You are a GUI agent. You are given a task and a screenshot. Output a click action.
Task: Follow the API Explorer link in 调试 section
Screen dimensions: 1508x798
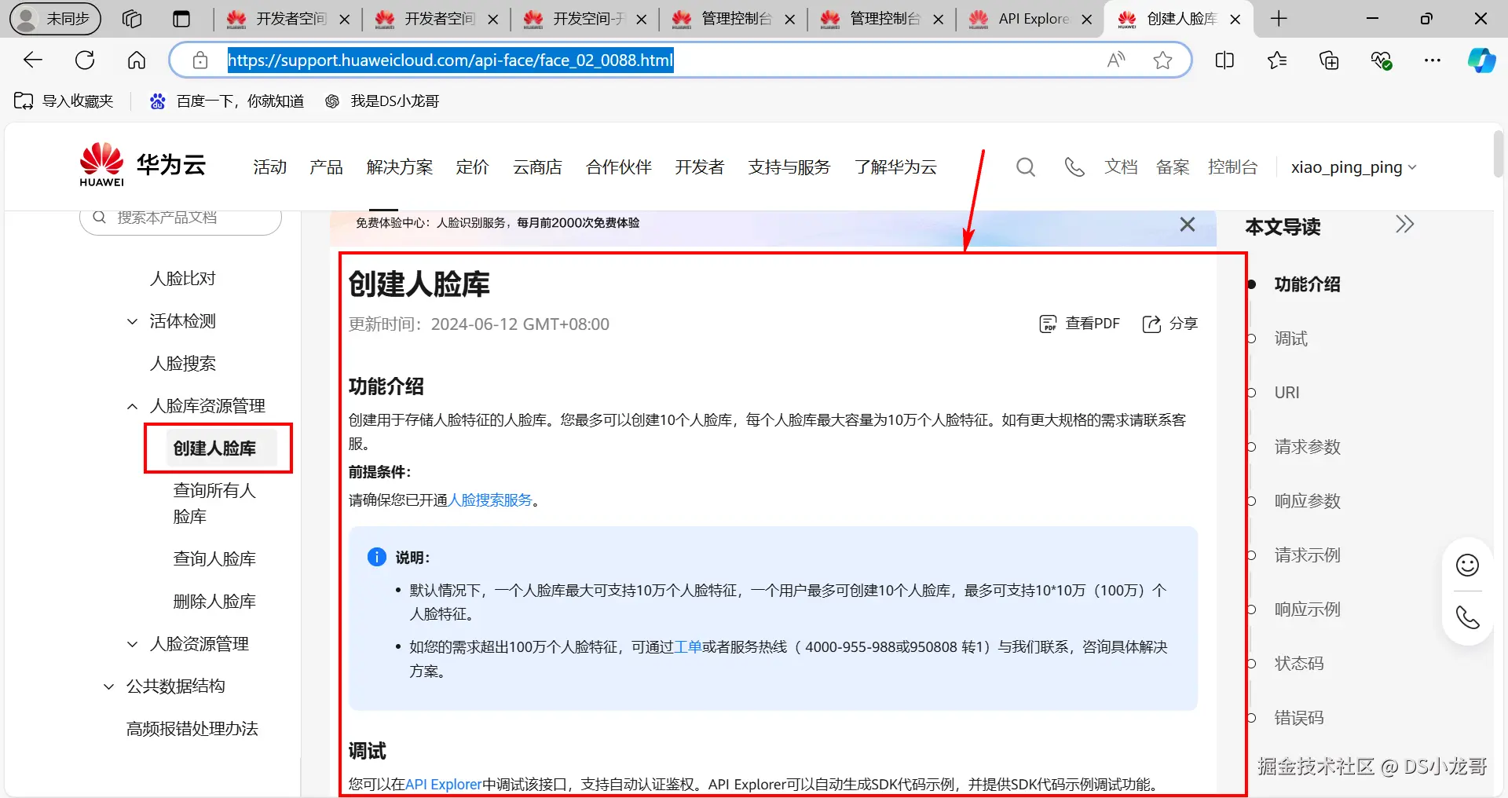443,785
